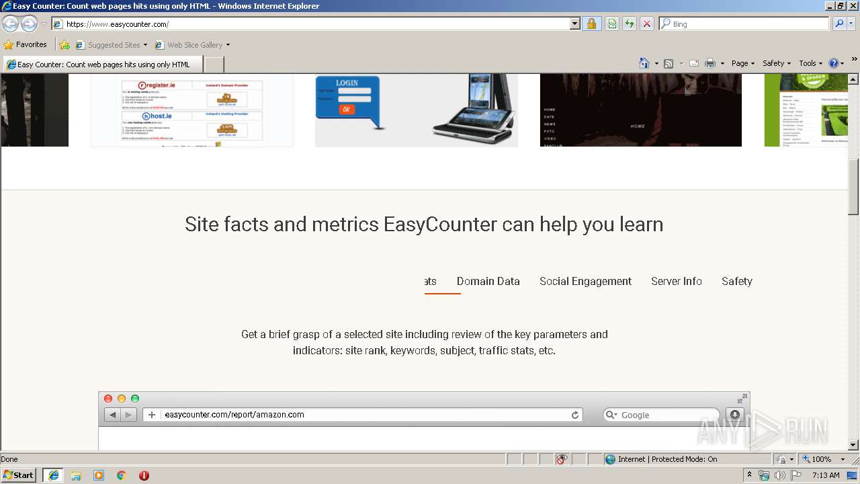
Task: Click the browser Back arrow button
Action: tap(10, 24)
